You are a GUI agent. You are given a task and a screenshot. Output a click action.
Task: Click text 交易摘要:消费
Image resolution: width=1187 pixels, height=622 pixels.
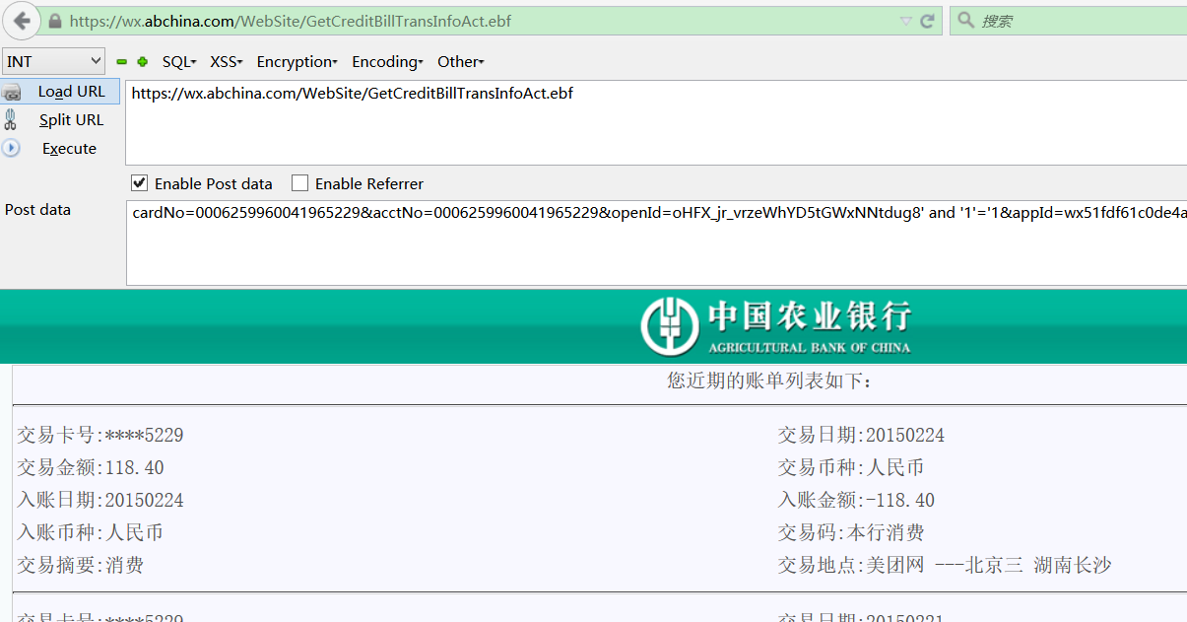coord(81,566)
